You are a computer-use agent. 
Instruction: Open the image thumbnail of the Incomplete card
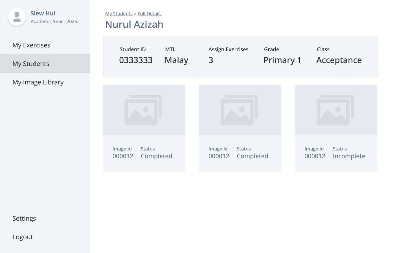pyautogui.click(x=336, y=110)
